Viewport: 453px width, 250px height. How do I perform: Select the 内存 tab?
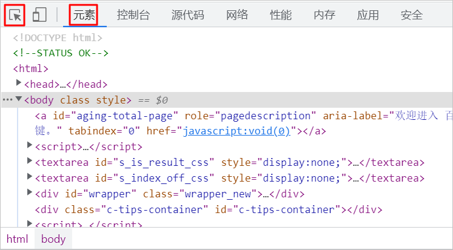tap(324, 15)
